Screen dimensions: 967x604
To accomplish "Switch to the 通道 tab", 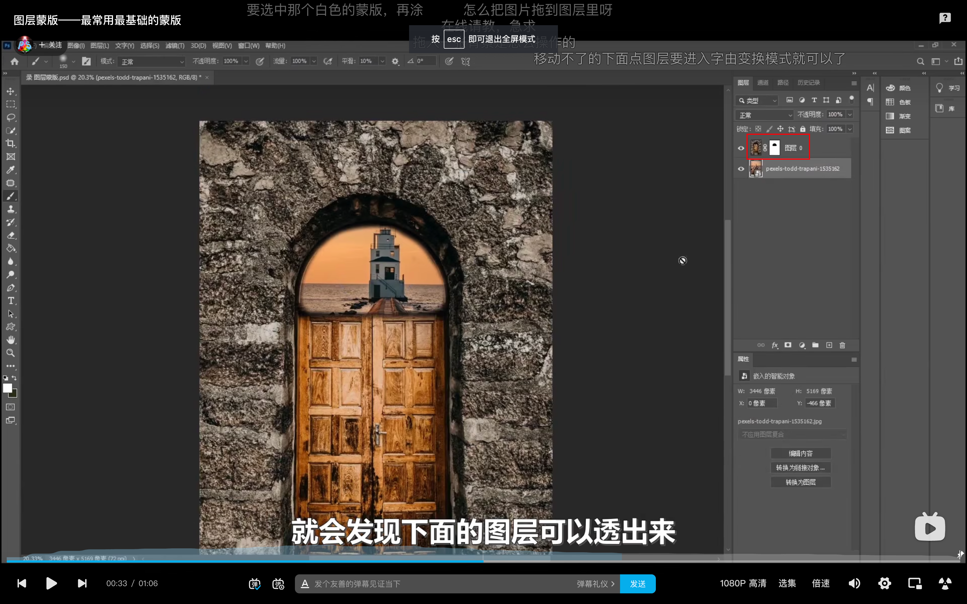I will click(x=763, y=83).
